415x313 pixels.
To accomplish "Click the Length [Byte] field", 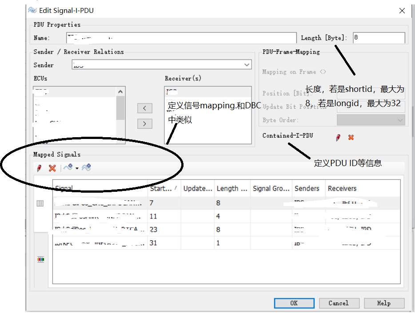I will coord(379,38).
